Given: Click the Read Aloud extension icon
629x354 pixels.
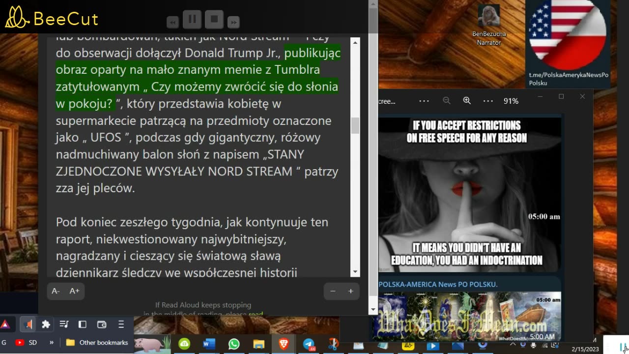Looking at the screenshot, I should click(x=28, y=324).
